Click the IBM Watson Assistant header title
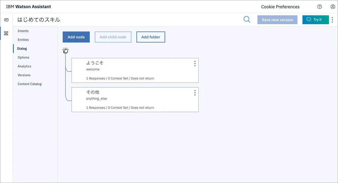 coord(28,6)
